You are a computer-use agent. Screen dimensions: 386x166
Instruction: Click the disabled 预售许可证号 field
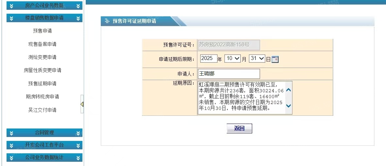[229, 45]
